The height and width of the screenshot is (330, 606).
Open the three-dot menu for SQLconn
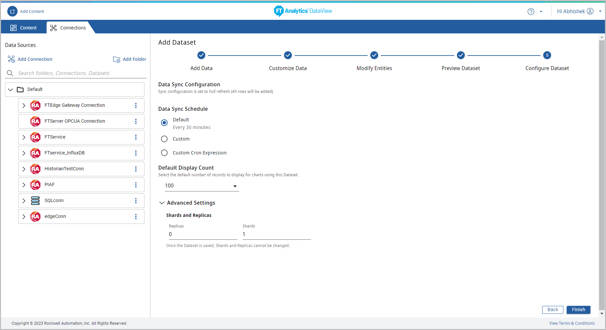136,201
